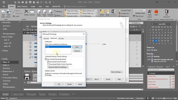Click the Forward icon in ribbon

click(50, 12)
